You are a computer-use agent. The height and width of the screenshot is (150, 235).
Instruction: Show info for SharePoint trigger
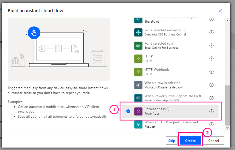(x=211, y=19)
